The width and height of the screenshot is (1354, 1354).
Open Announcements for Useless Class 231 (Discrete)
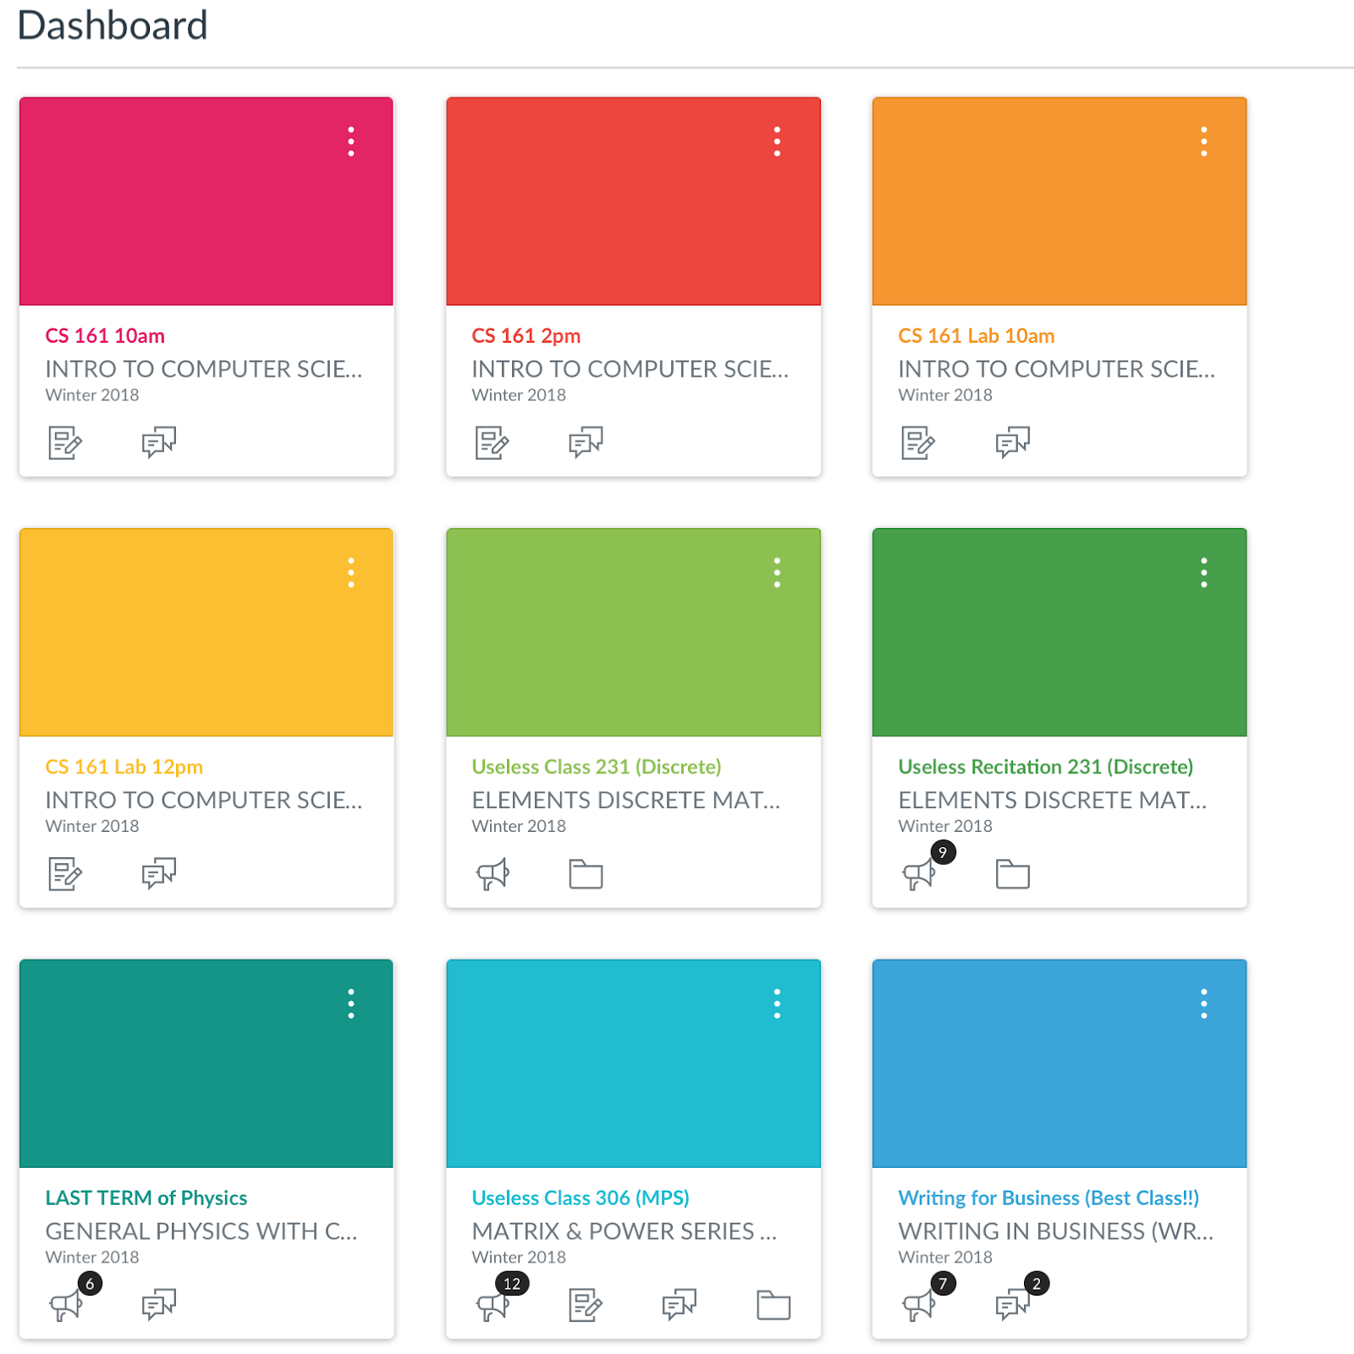(x=494, y=874)
